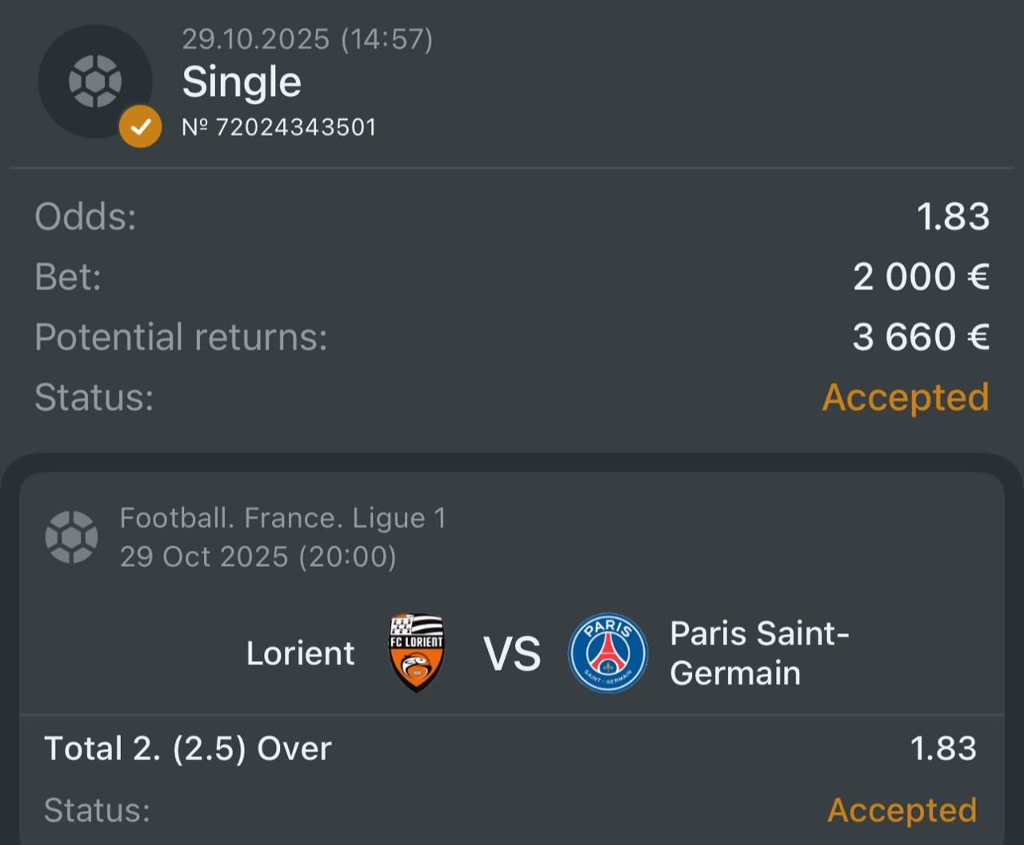Click the 3 660 € potential returns value
Screen dimensions: 1024x845
pyautogui.click(x=921, y=337)
